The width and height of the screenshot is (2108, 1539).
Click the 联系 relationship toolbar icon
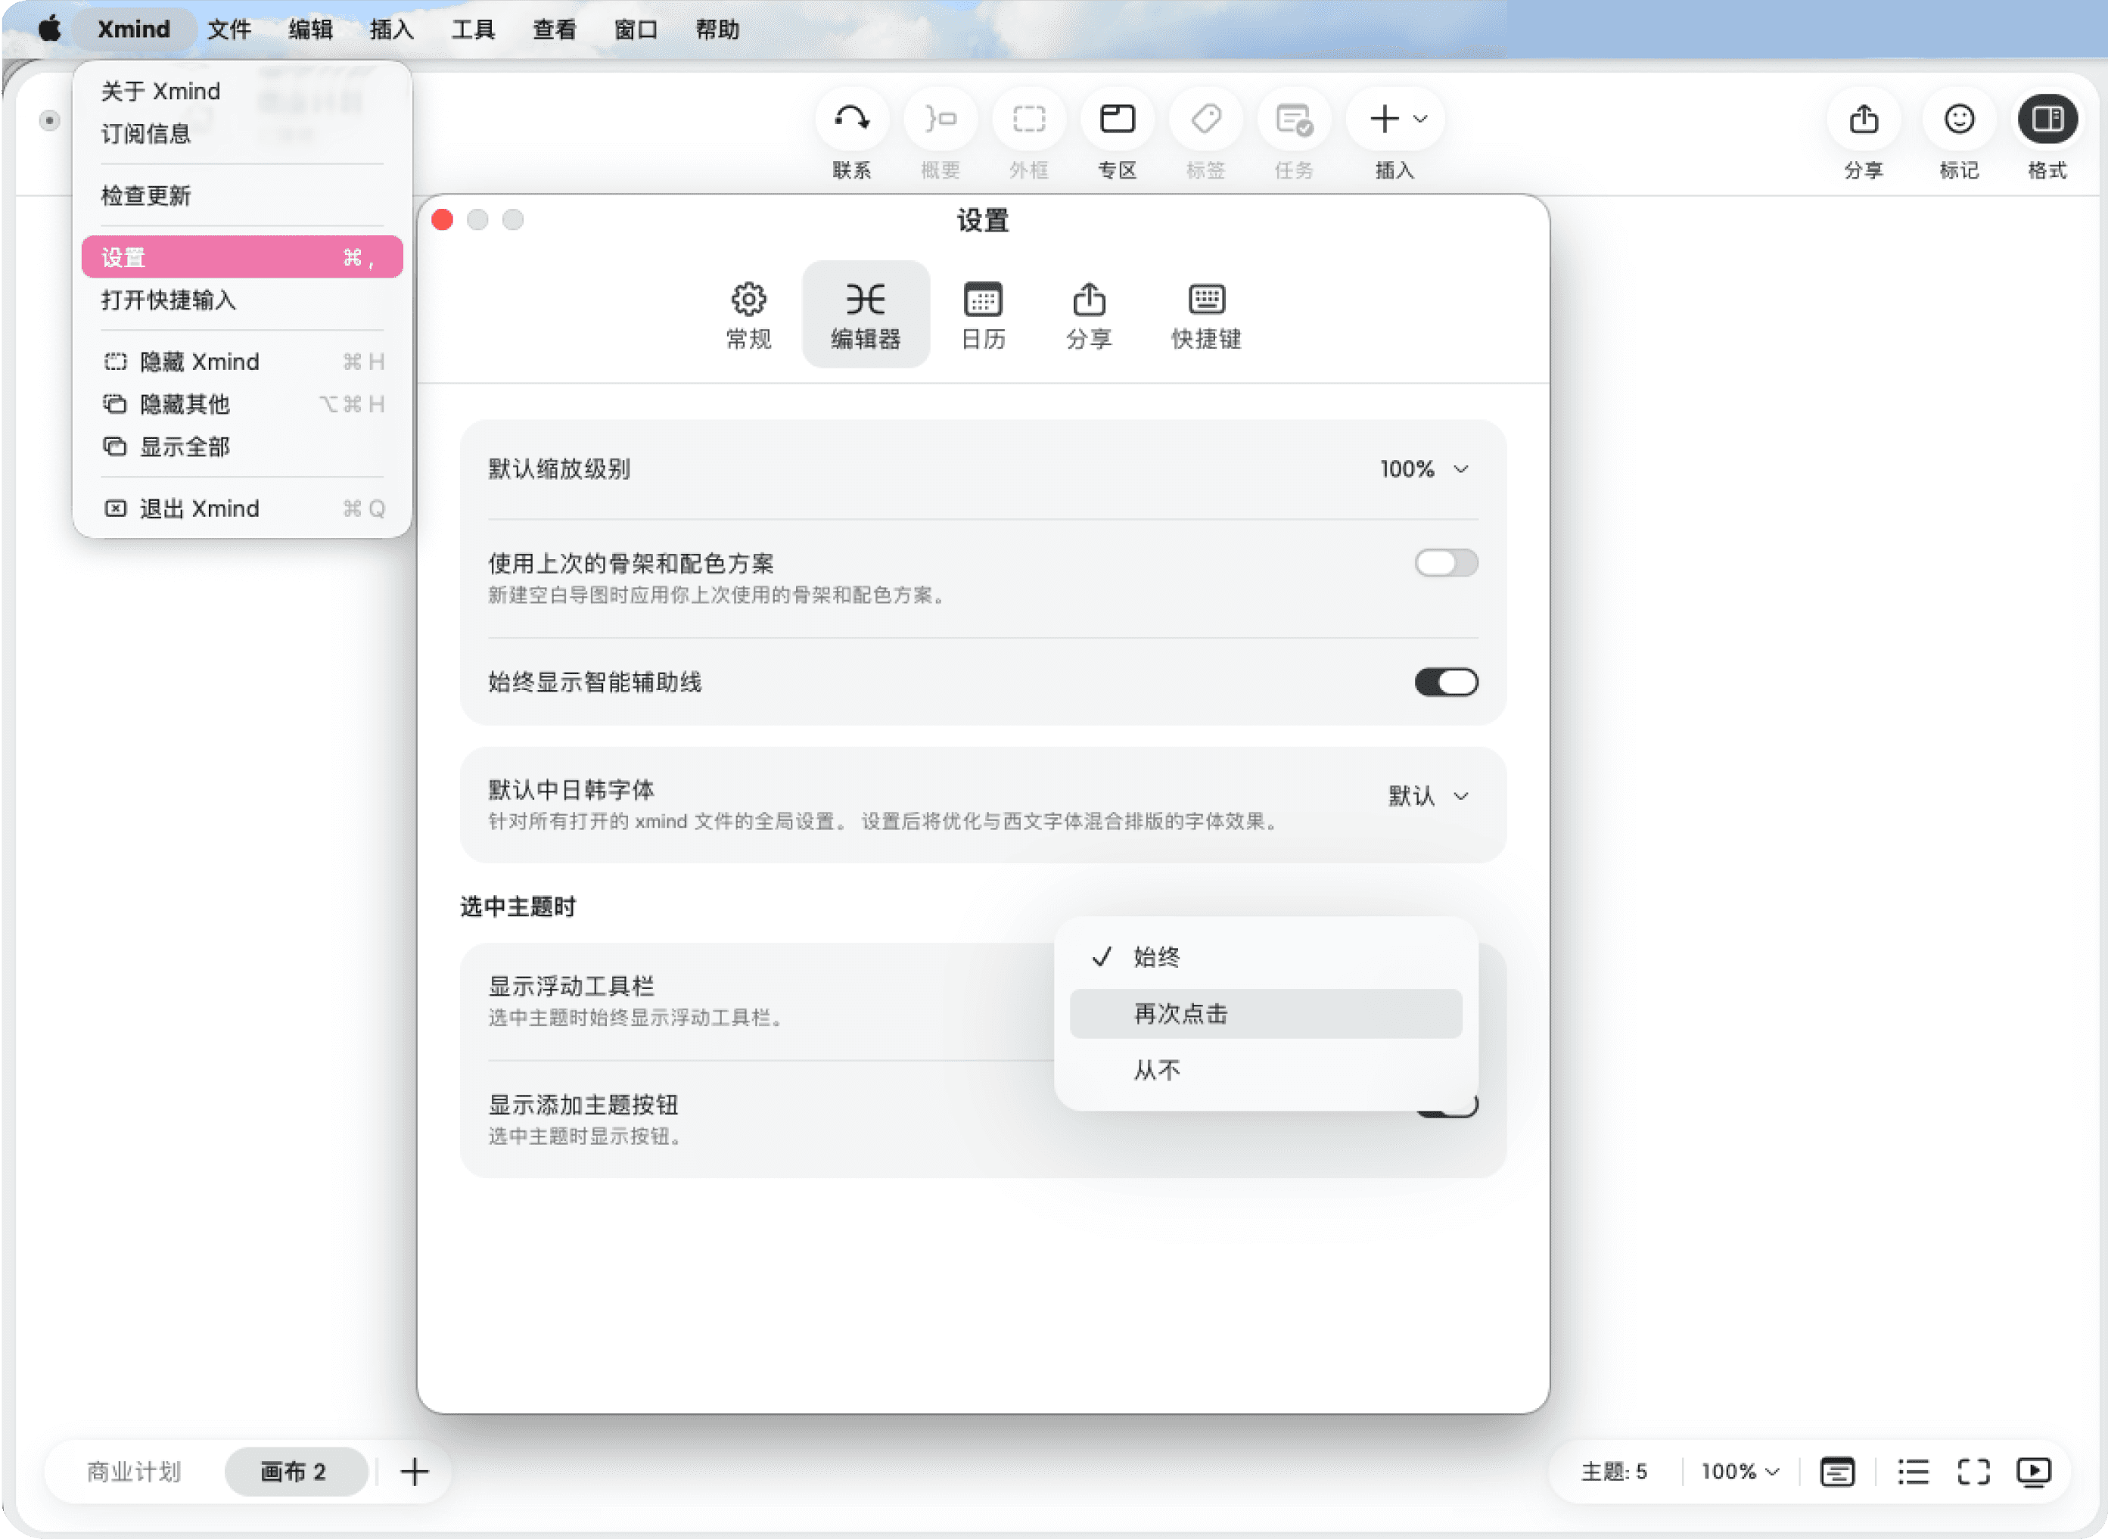850,120
